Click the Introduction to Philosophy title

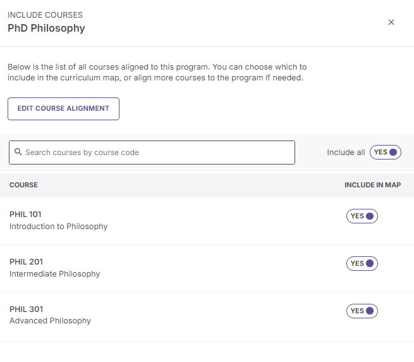pos(58,227)
